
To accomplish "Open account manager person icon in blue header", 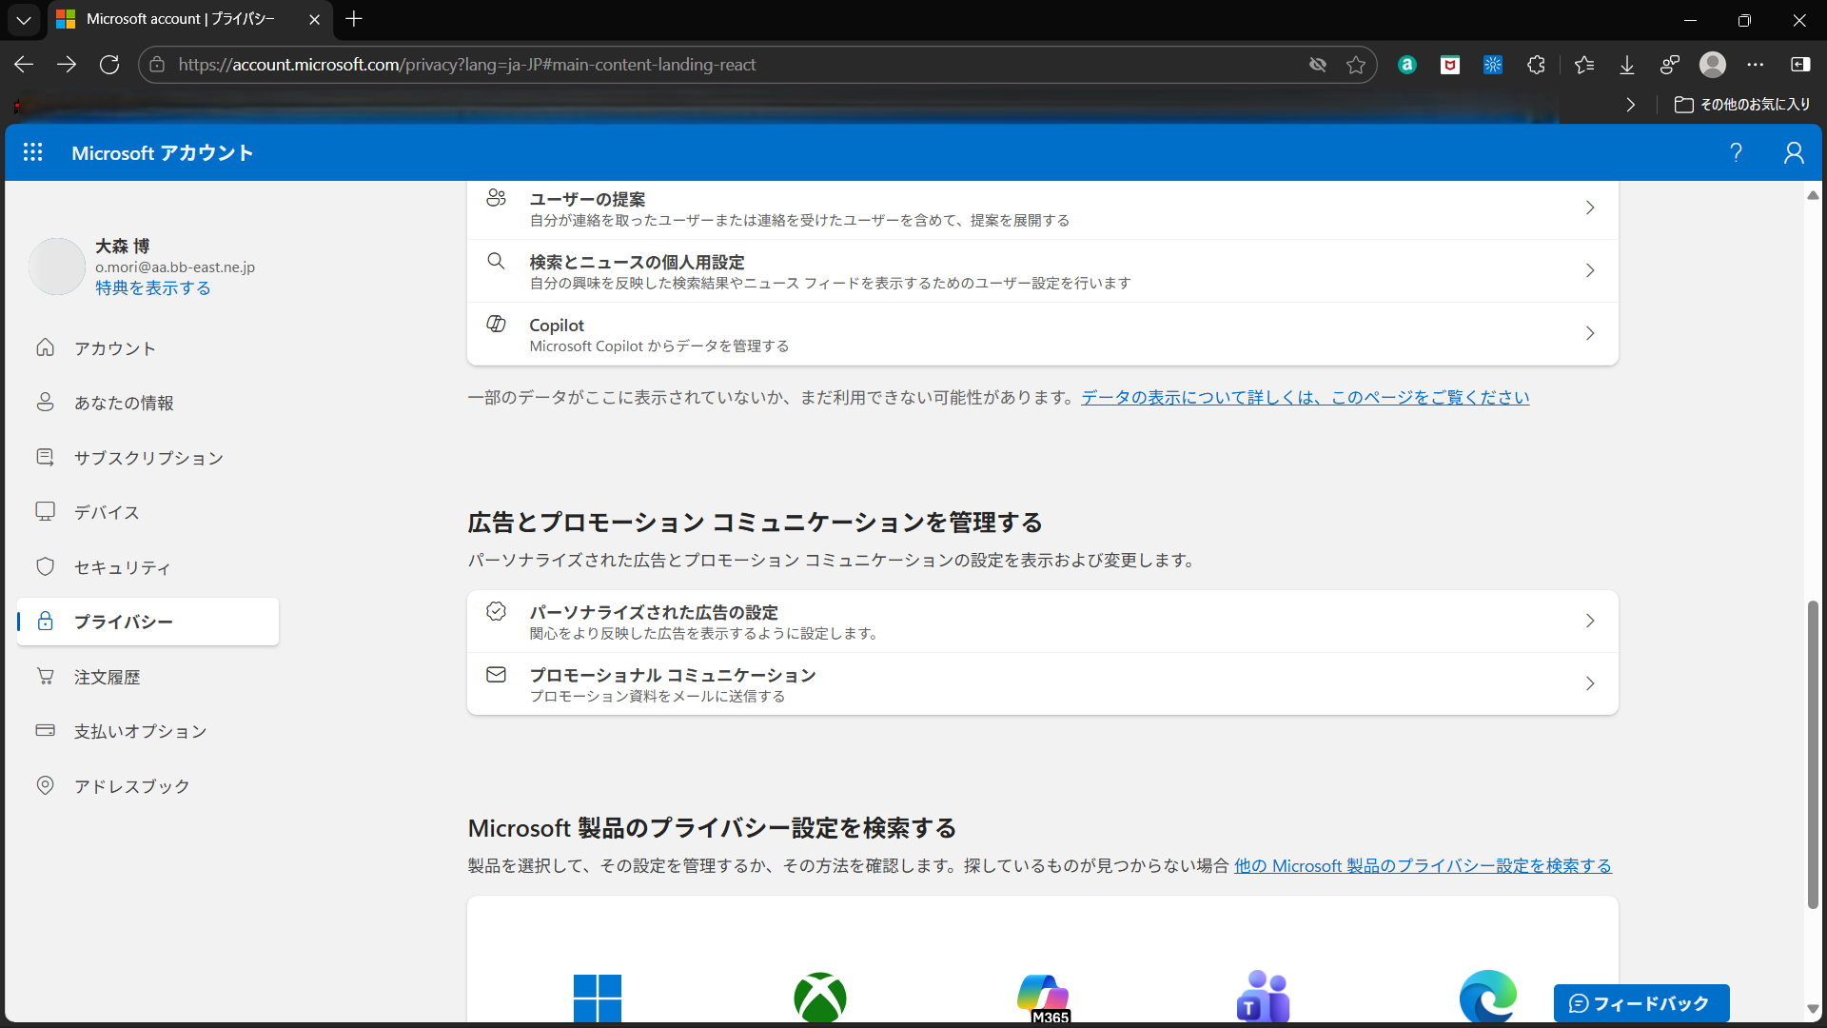I will [x=1794, y=152].
